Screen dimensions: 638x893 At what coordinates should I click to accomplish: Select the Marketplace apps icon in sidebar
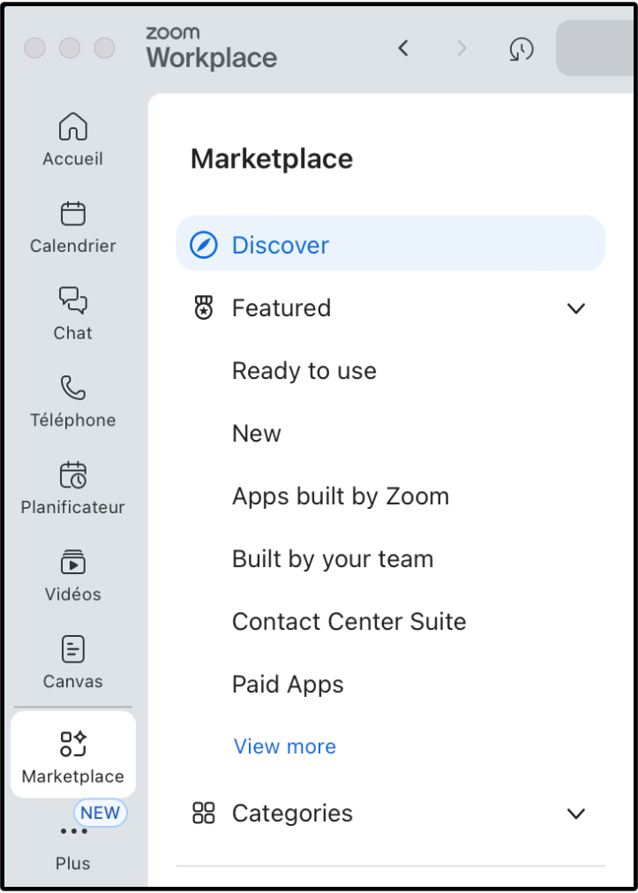coord(73,744)
